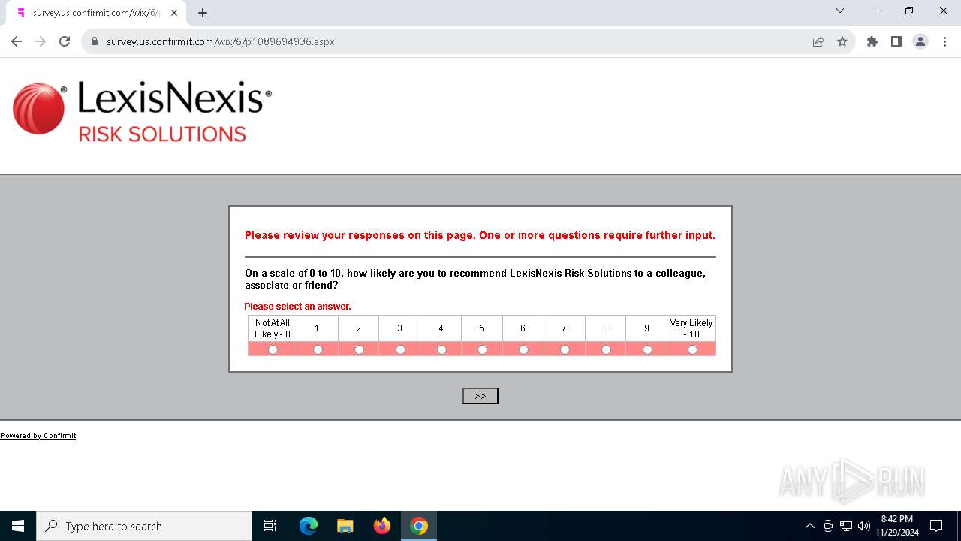961x541 pixels.
Task: Click the recommendation question text
Action: click(475, 279)
